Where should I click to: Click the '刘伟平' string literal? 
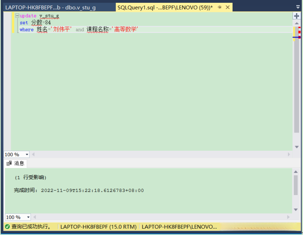[x=61, y=29]
